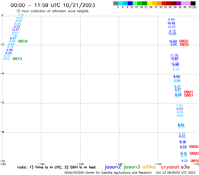Click the timestamp 'Oct 23 08:30:24 UTC 2023'

[176, 173]
